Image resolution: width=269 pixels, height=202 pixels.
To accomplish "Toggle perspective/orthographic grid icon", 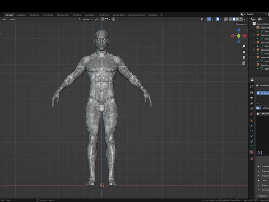I will (x=244, y=63).
